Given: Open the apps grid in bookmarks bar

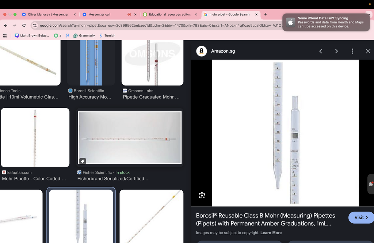Looking at the screenshot, I should tap(5, 35).
